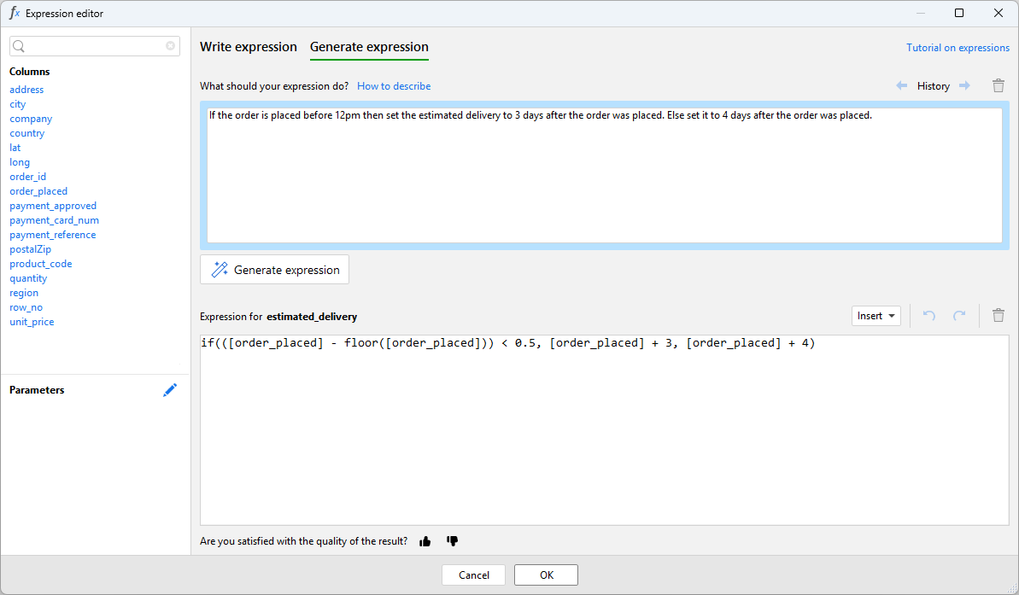Select the order_placed column

click(x=38, y=190)
